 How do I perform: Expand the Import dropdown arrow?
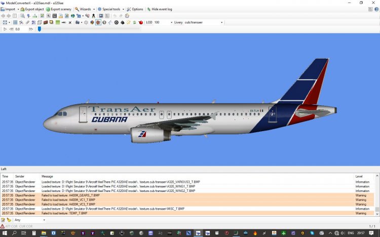pyautogui.click(x=18, y=9)
